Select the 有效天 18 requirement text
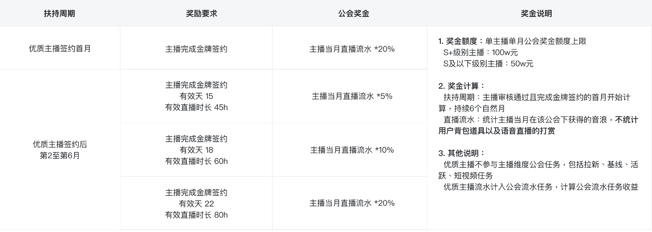The width and height of the screenshot is (652, 232). [196, 150]
